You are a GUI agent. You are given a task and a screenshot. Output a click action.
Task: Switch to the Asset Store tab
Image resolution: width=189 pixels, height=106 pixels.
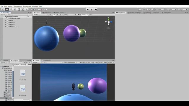pos(58,13)
